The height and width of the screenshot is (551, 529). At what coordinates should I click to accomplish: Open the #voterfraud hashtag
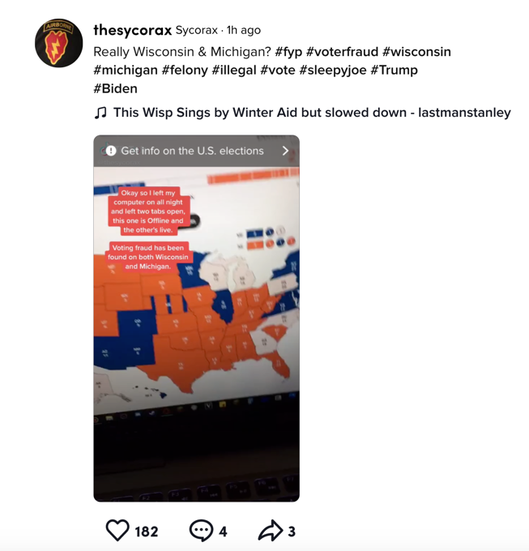[342, 52]
